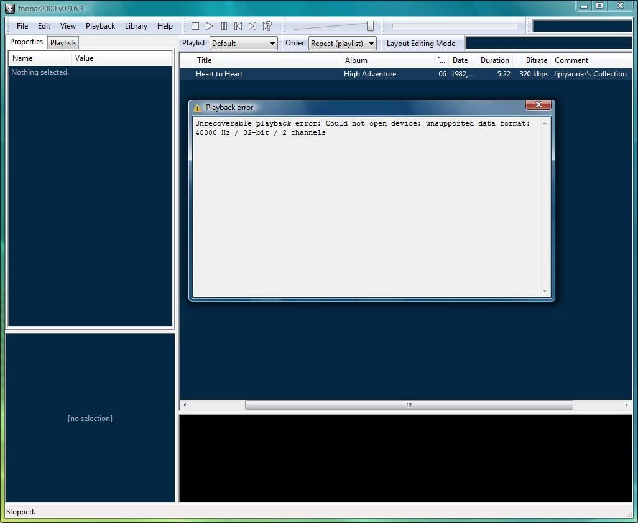Close the Playback error dialog
This screenshot has width=638, height=523.
(x=539, y=104)
